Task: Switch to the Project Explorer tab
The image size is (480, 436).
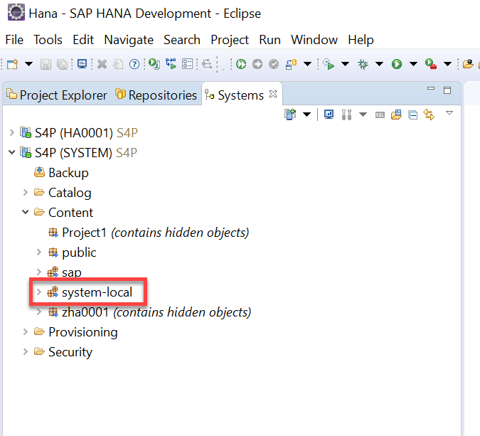Action: pos(57,95)
